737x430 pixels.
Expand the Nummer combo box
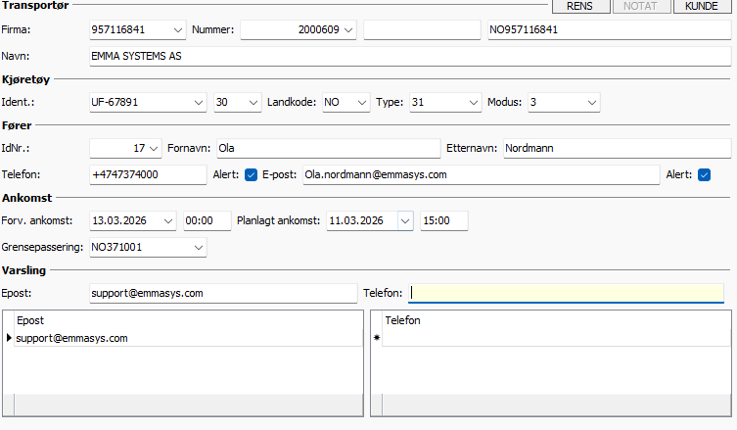pyautogui.click(x=349, y=30)
